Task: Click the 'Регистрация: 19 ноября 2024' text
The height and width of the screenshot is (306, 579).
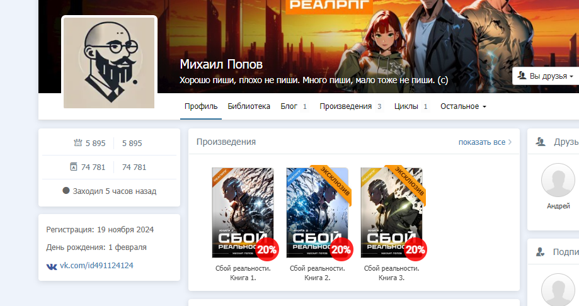Action: coord(100,230)
